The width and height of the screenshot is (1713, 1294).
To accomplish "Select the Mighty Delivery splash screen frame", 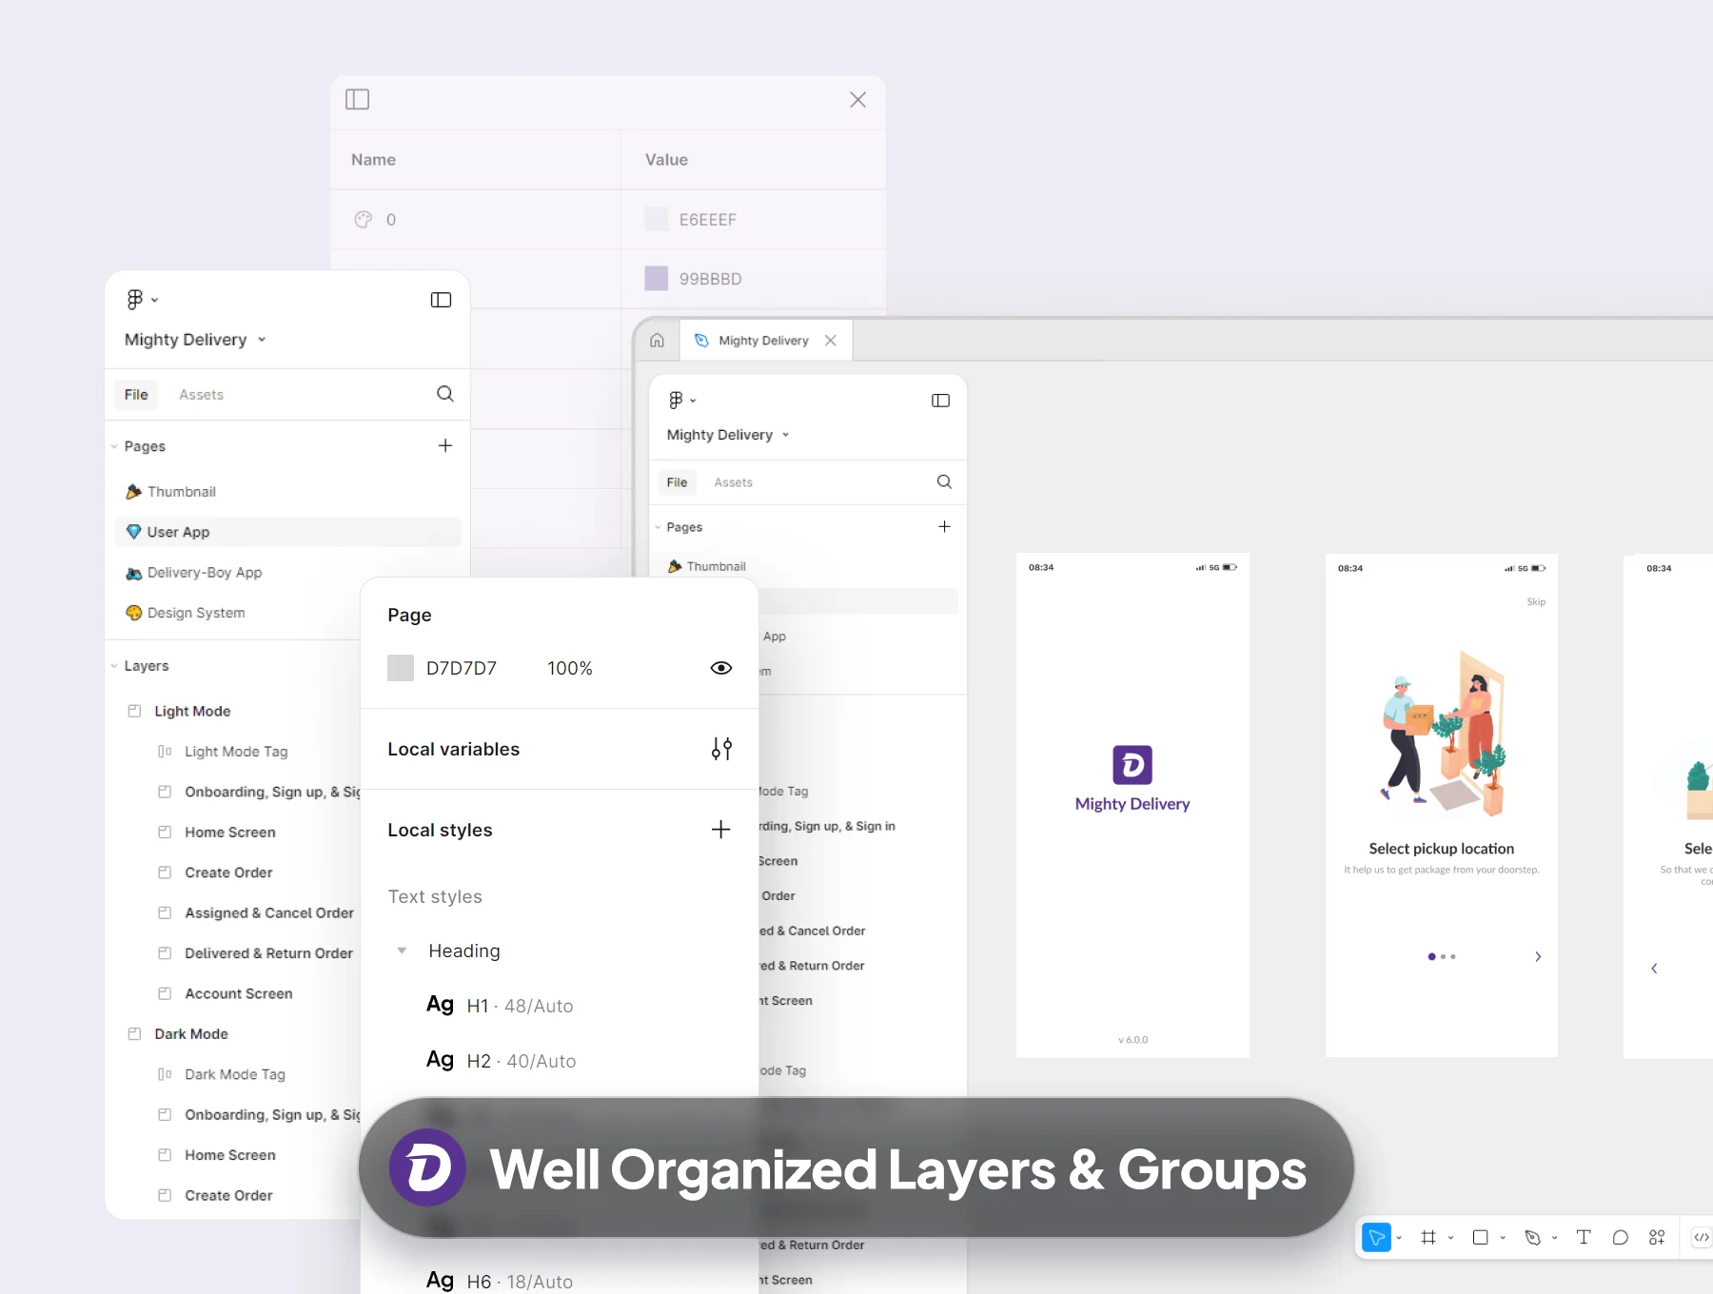I will pos(1132,805).
